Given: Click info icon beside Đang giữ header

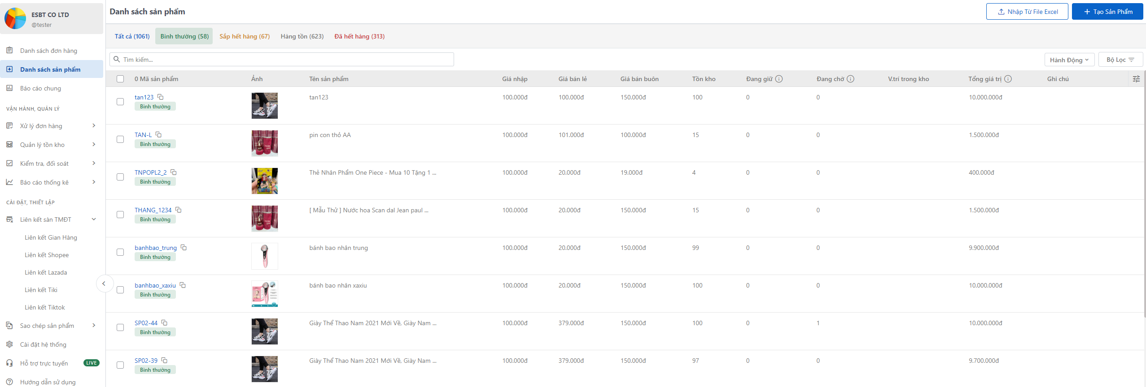Looking at the screenshot, I should click(x=779, y=79).
